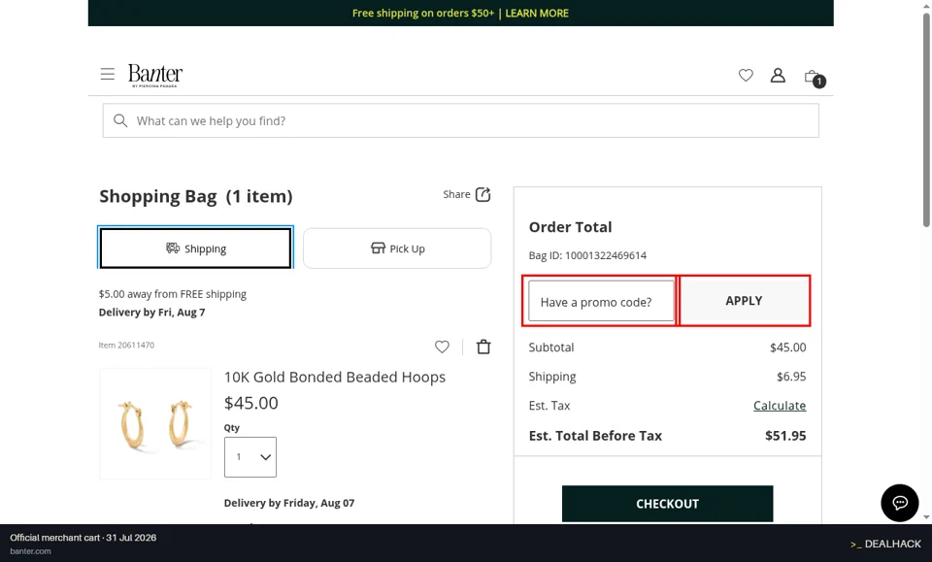This screenshot has width=932, height=562.
Task: Click the Est. Total $51.95 amount
Action: coord(785,436)
